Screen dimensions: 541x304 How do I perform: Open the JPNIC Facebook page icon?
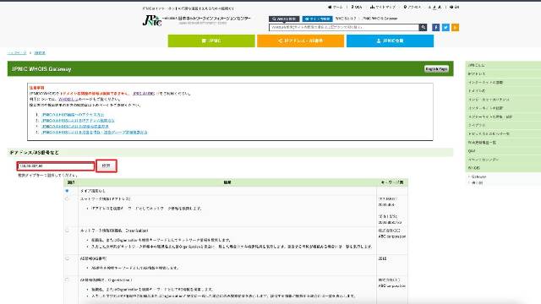tap(436, 27)
